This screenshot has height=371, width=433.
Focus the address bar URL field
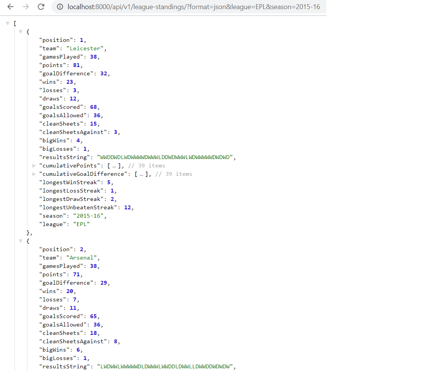click(x=193, y=6)
